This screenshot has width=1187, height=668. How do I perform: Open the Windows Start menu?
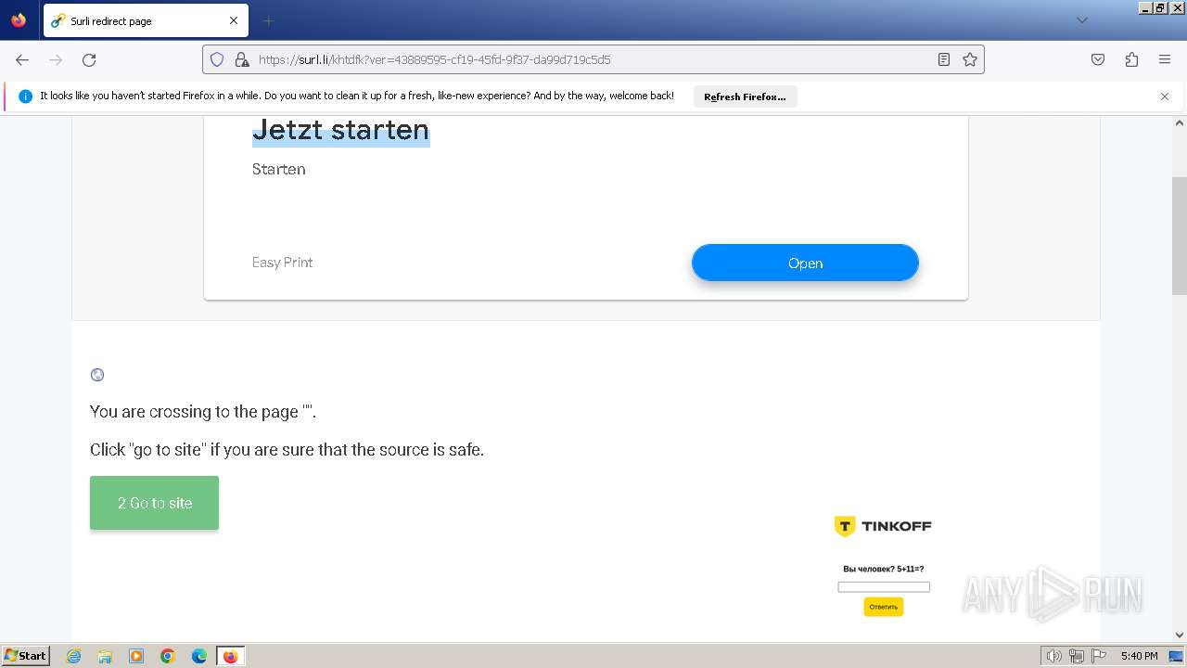click(x=25, y=656)
